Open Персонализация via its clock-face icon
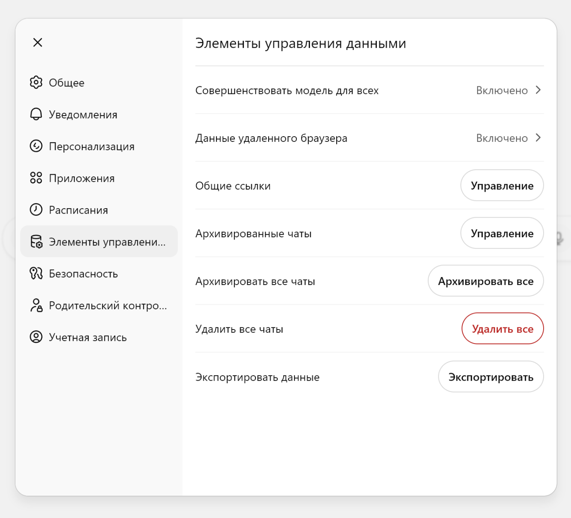Viewport: 571px width, 518px height. click(36, 146)
